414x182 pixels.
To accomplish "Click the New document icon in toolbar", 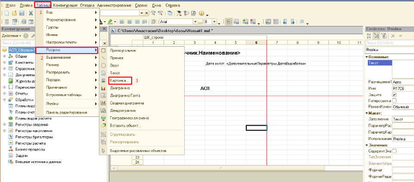I will pyautogui.click(x=7, y=13).
